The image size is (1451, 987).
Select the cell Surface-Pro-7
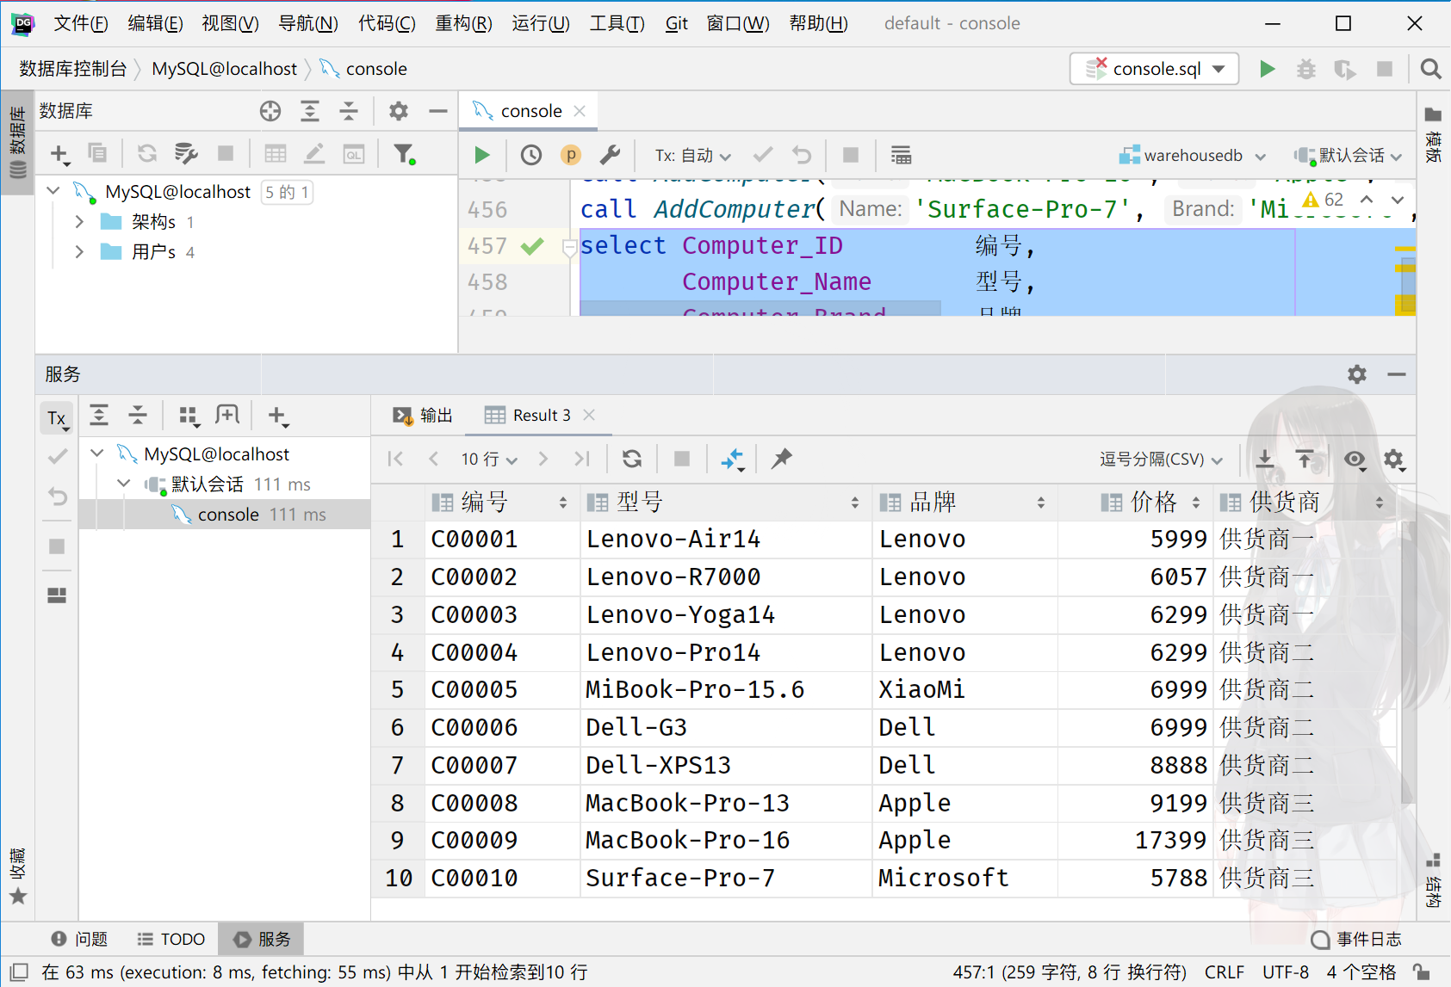726,878
